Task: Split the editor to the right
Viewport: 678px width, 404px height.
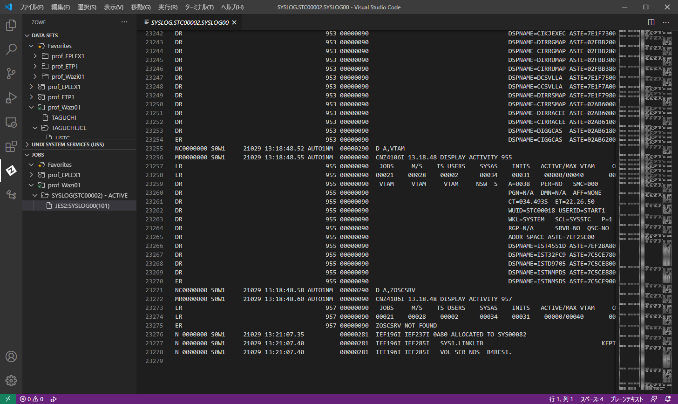Action: [651, 22]
